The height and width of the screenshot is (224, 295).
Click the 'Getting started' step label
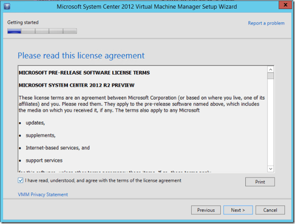point(23,22)
